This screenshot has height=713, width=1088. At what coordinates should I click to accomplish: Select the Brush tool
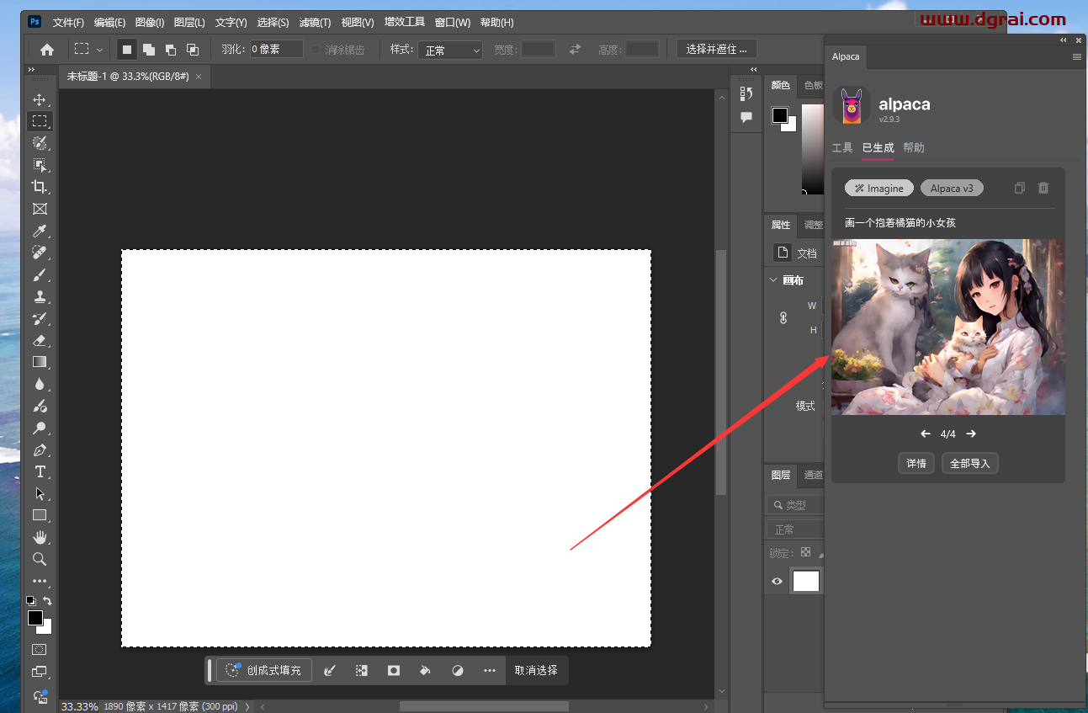pos(40,275)
